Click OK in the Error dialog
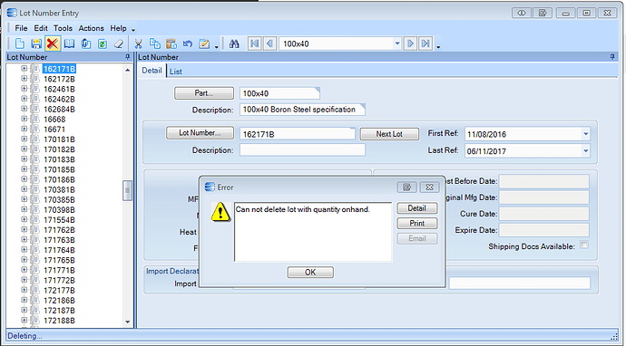The width and height of the screenshot is (626, 346). coord(310,273)
